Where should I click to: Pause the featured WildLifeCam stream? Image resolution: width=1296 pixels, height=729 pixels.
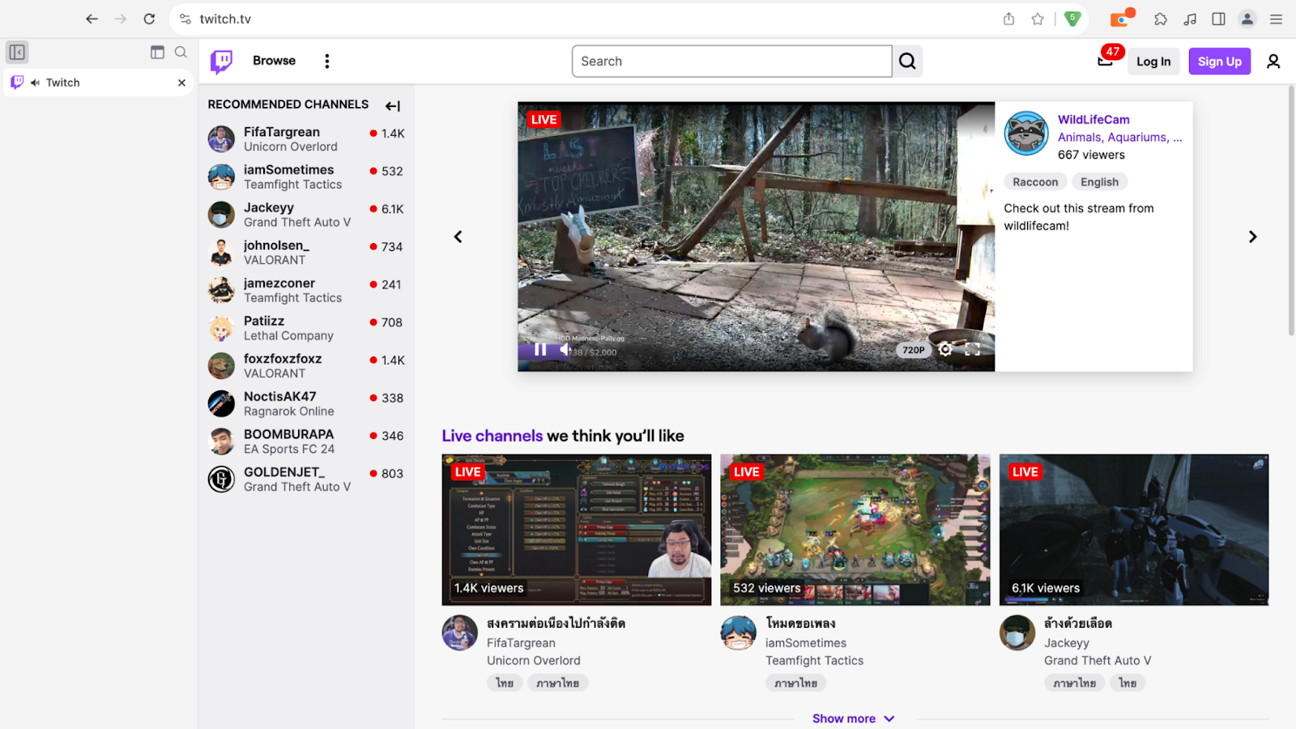[540, 349]
